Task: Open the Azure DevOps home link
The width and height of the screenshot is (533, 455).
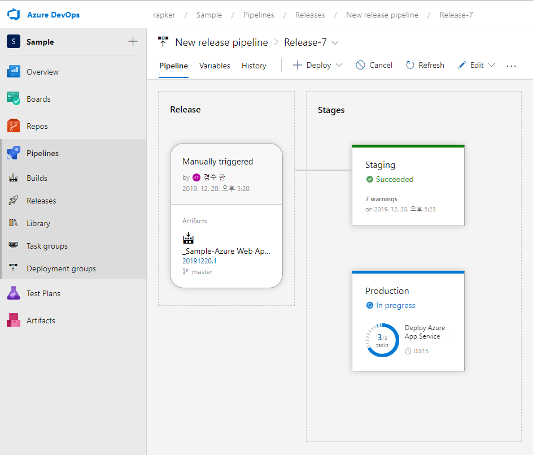Action: coord(54,15)
